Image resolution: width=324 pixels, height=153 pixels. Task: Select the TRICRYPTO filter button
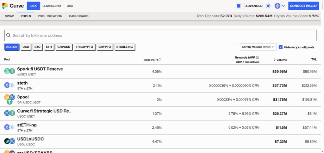tap(84, 47)
